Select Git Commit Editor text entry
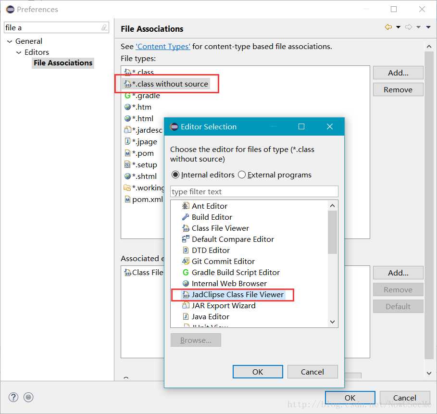Screen dimensions: 437x414 pyautogui.click(x=223, y=261)
